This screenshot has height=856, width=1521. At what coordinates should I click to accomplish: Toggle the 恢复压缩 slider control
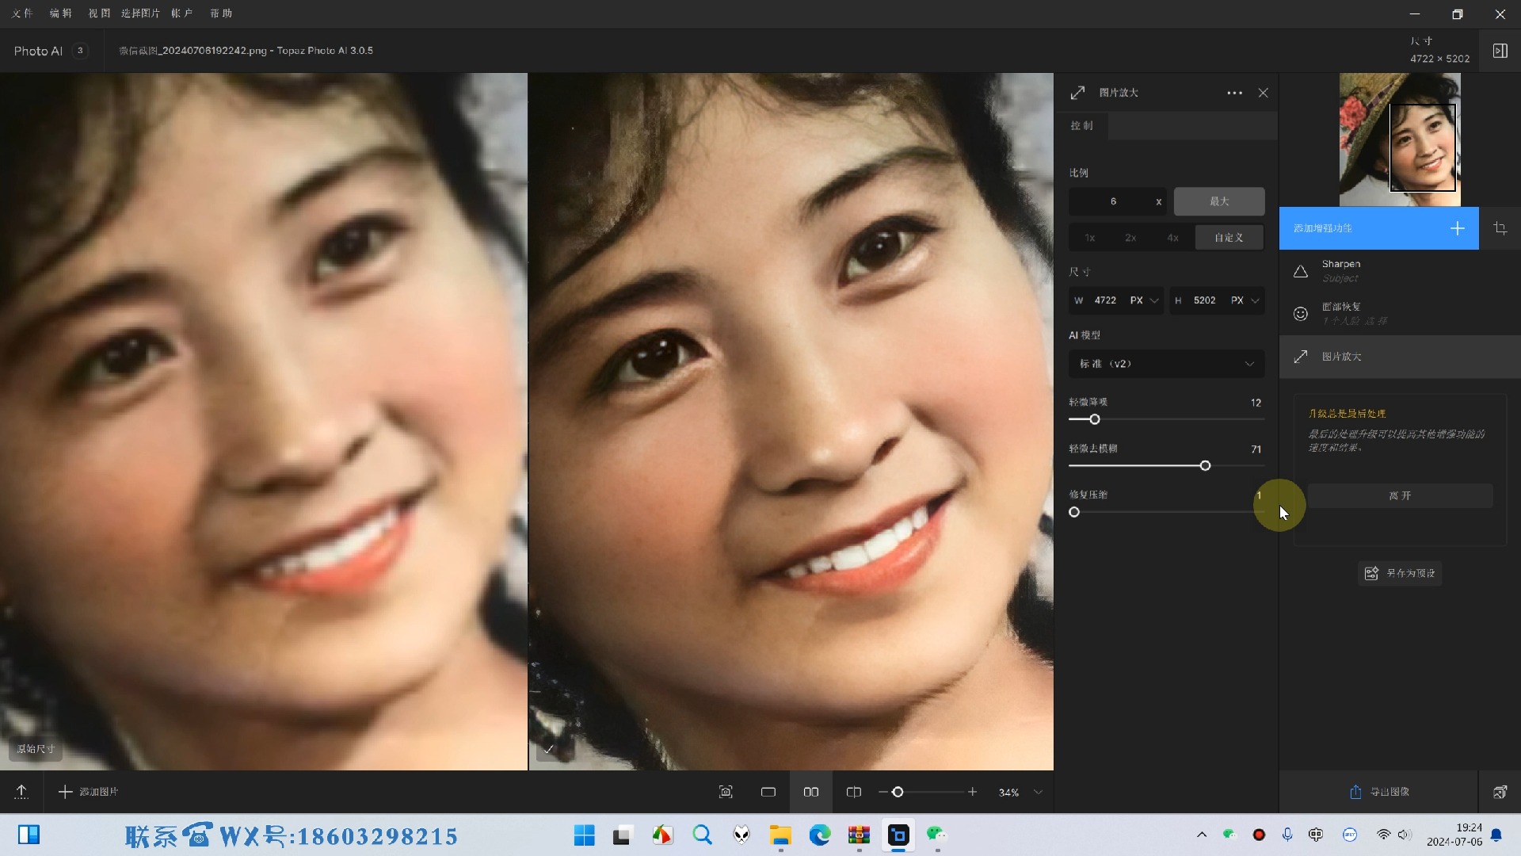pos(1074,511)
